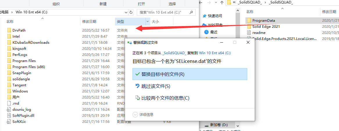Click the Tangent folder icon

coord(9,85)
